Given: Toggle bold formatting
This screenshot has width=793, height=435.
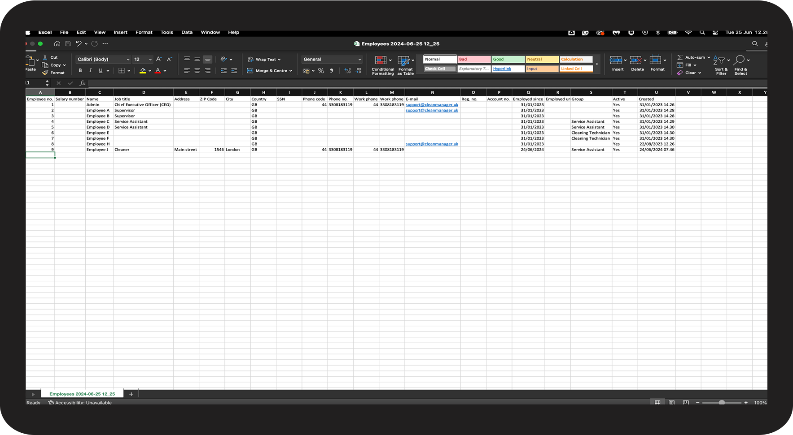Looking at the screenshot, I should point(80,71).
